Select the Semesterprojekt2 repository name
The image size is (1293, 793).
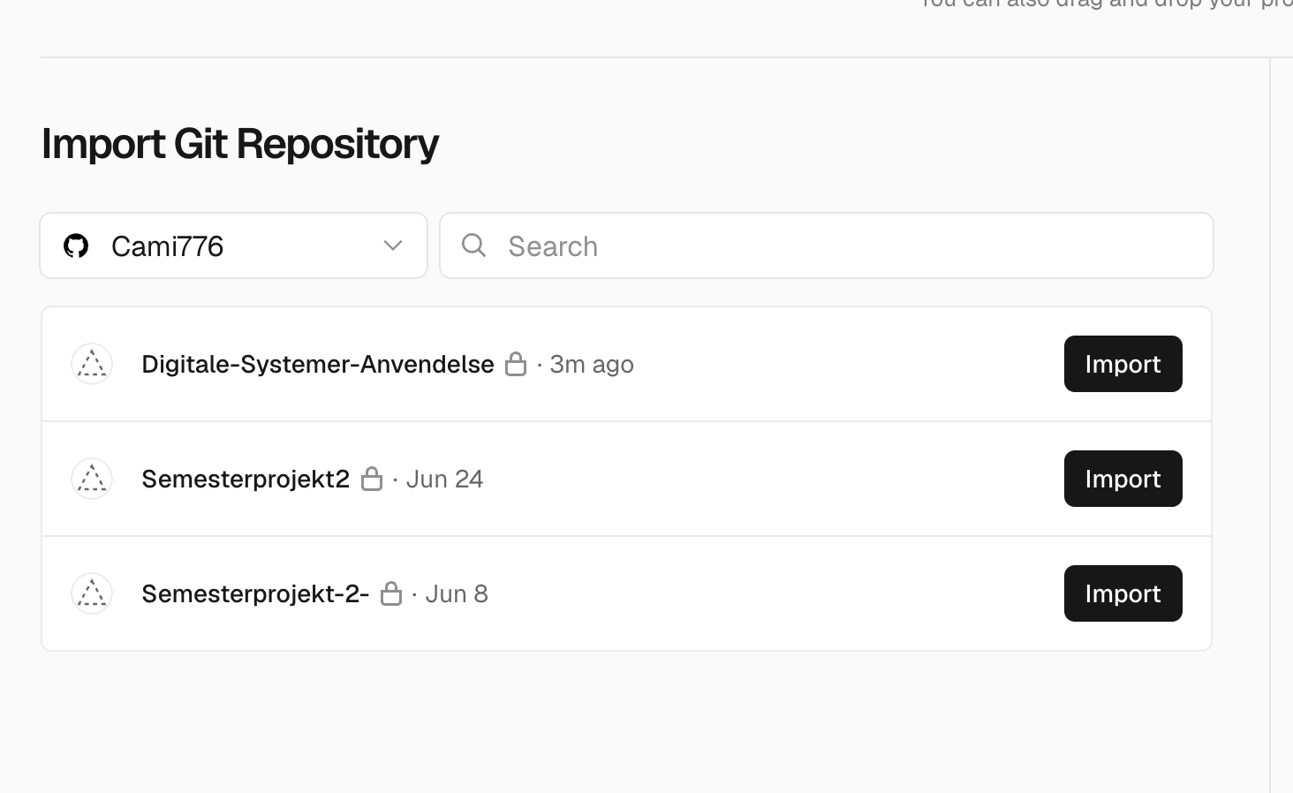[x=246, y=479]
